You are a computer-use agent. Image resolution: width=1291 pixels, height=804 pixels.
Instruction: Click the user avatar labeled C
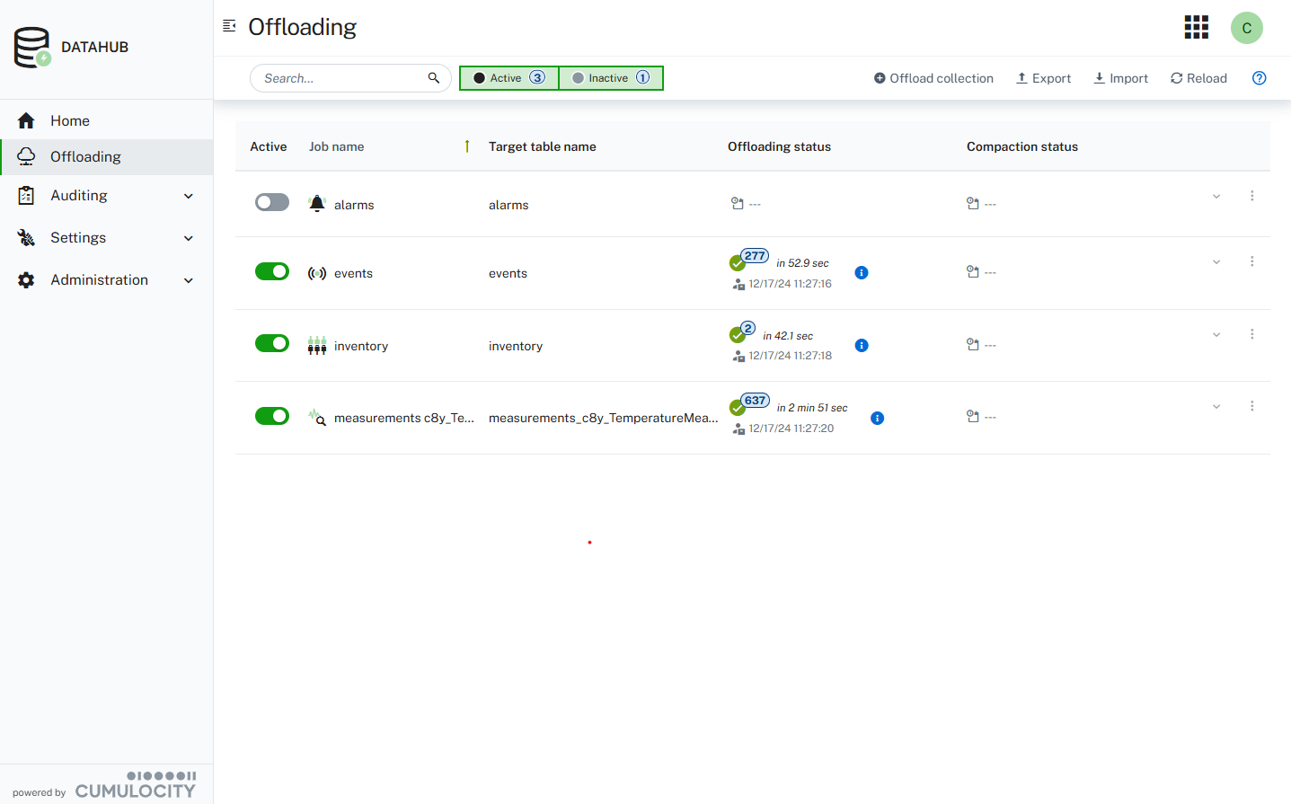pos(1246,28)
